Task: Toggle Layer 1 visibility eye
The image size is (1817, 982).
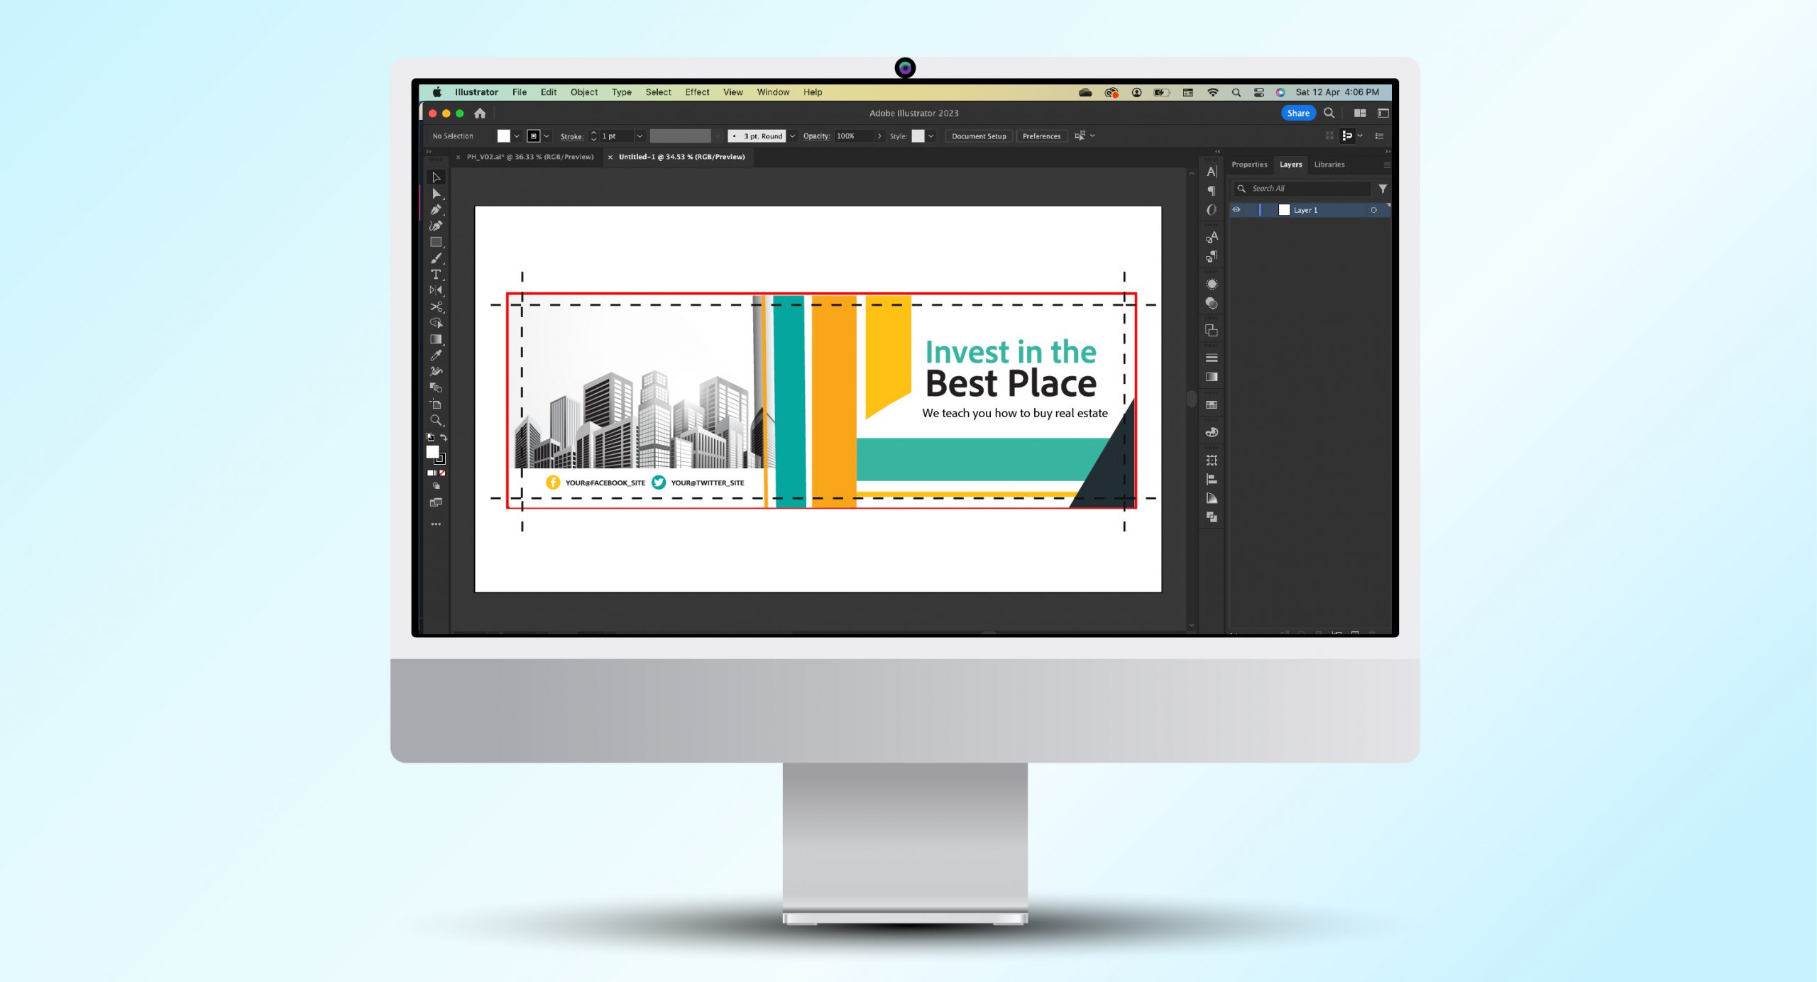Action: [1236, 210]
